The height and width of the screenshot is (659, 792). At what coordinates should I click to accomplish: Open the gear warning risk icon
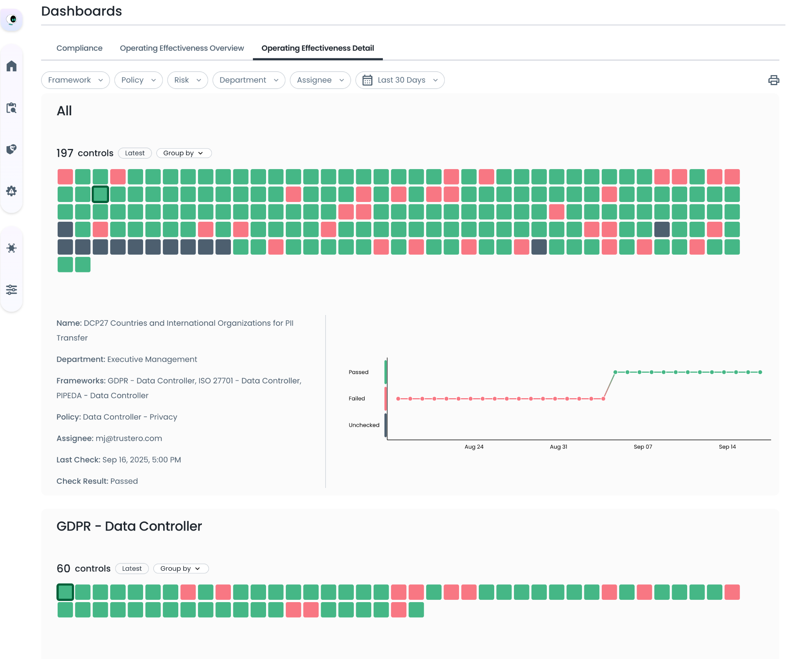click(x=12, y=191)
